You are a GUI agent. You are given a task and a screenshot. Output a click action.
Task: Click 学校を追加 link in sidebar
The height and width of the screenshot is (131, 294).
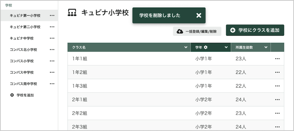tap(25, 95)
